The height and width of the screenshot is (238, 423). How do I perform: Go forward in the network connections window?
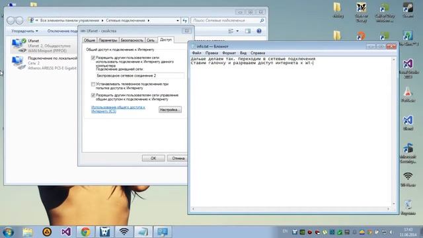pyautogui.click(x=19, y=20)
